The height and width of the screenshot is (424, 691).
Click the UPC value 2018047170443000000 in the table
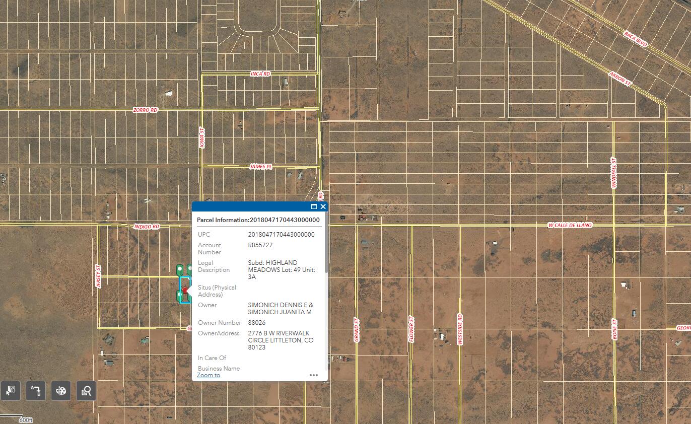(x=281, y=235)
